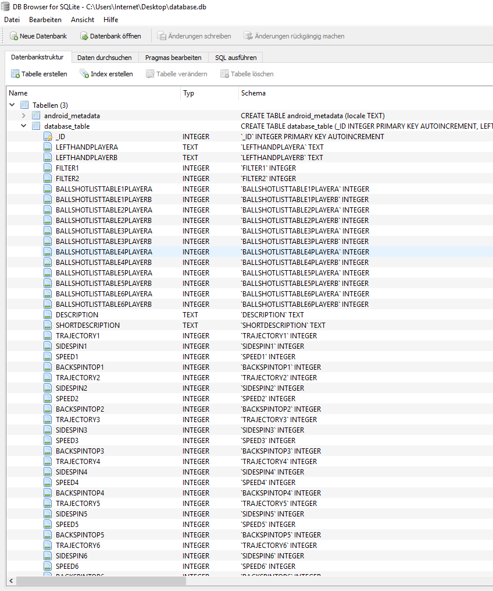Click the Typ column header

pyautogui.click(x=190, y=93)
